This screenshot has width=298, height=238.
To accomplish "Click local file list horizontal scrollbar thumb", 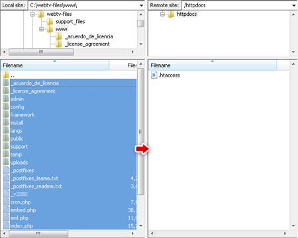I will coord(38,233).
